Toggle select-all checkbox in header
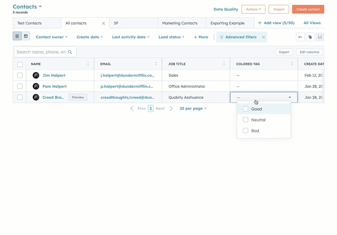 (x=20, y=64)
